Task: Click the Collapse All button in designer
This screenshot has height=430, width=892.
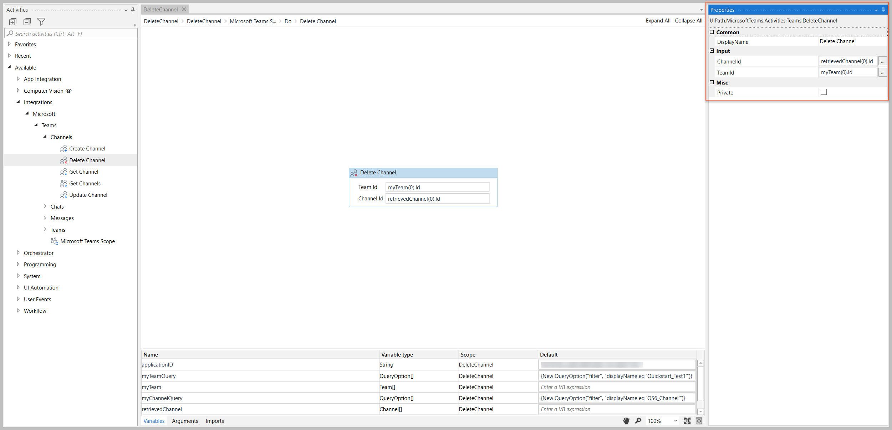Action: (689, 21)
